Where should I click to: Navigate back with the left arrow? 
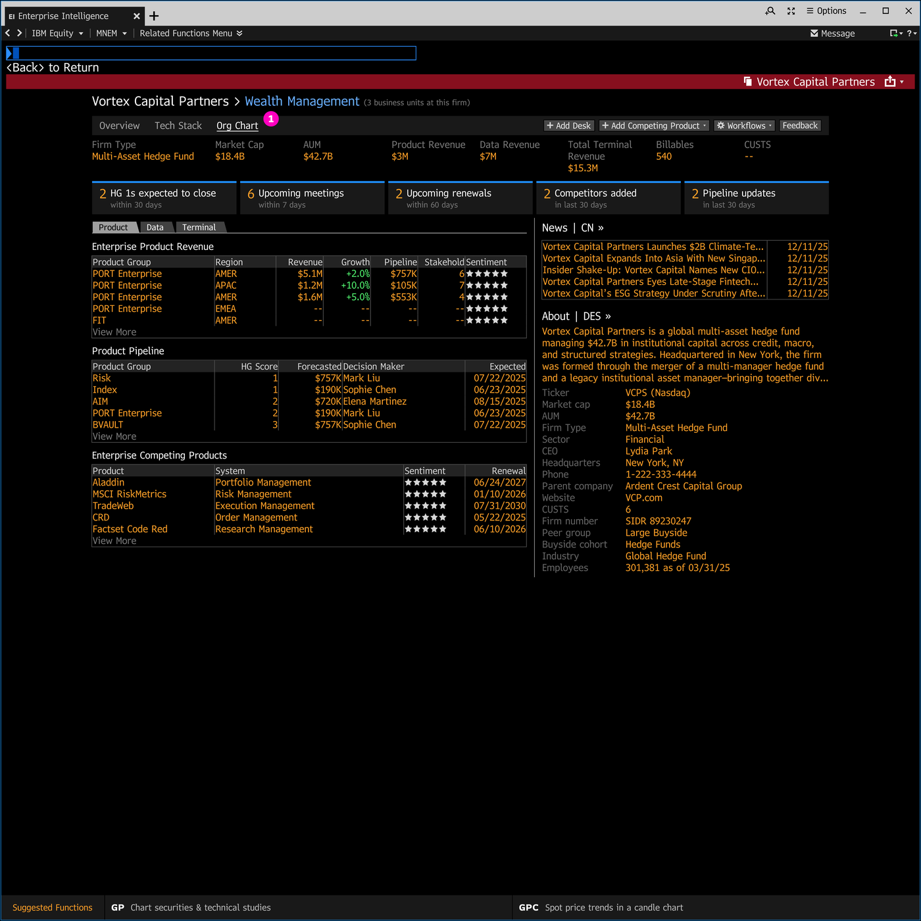(x=8, y=33)
